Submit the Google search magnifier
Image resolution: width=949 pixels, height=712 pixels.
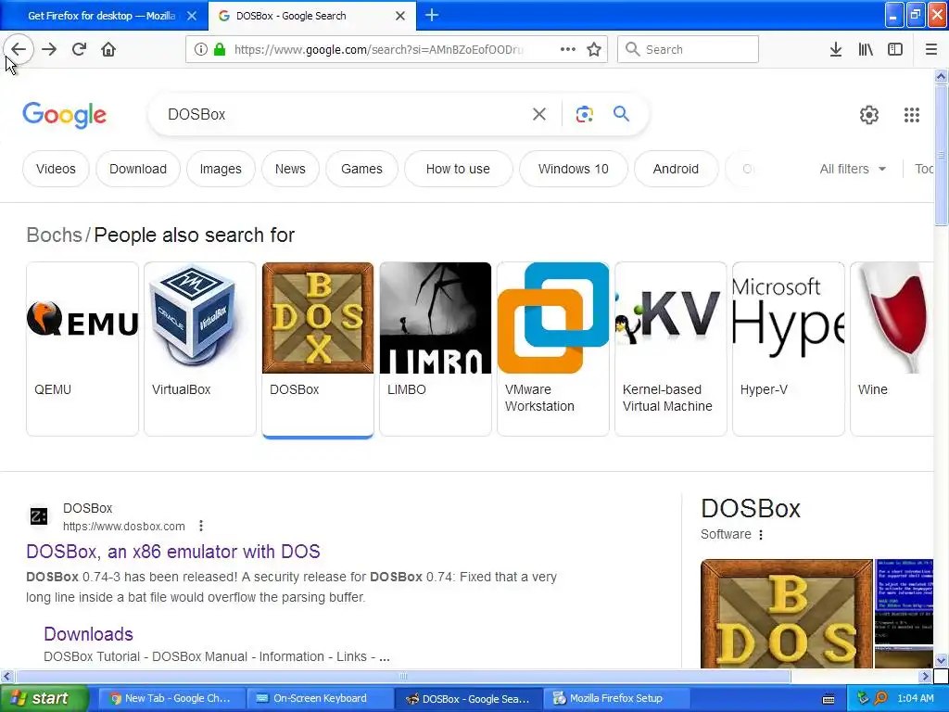(x=621, y=113)
